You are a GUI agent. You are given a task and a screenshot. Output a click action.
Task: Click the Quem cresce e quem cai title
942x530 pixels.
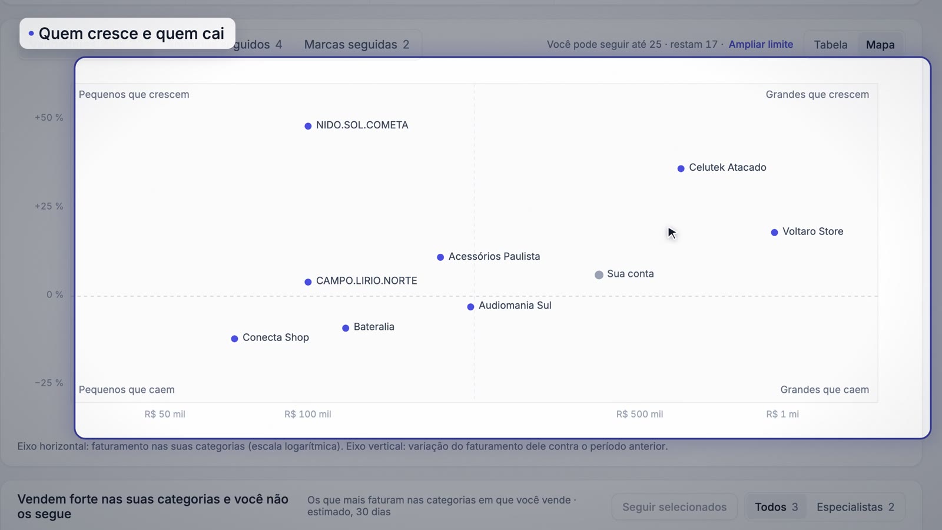coord(131,34)
